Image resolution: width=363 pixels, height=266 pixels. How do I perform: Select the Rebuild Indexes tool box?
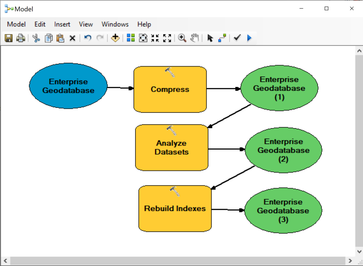point(175,209)
